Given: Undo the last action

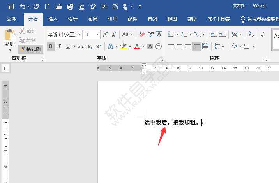Looking at the screenshot, I should pos(23,7).
